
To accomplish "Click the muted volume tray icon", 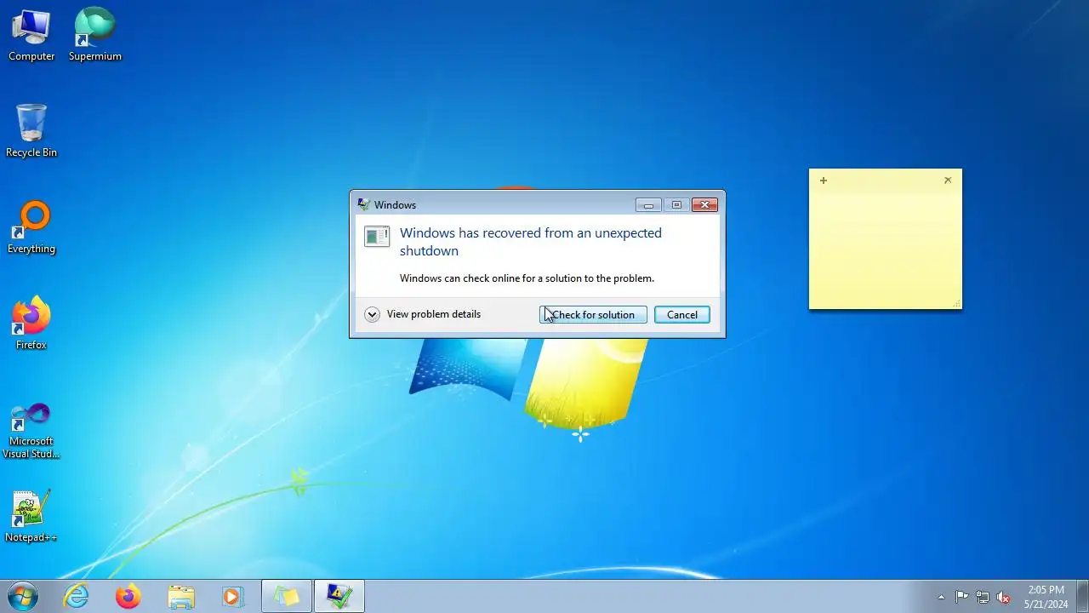I will (1003, 597).
